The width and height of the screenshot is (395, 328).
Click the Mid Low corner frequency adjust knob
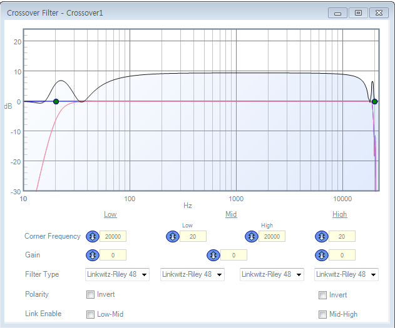pos(173,237)
